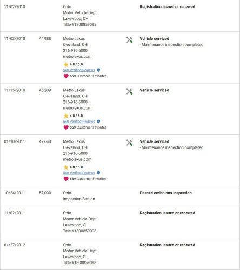Click metrolexus.com in 01/10/2011 entry
The width and height of the screenshot is (240, 270).
[77, 159]
